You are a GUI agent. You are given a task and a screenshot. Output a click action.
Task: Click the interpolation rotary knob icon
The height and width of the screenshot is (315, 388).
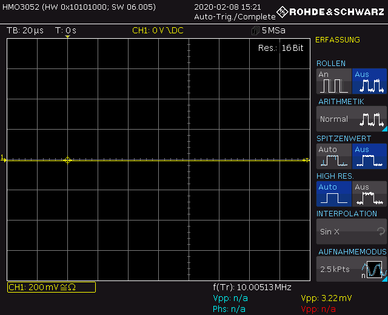(x=381, y=231)
